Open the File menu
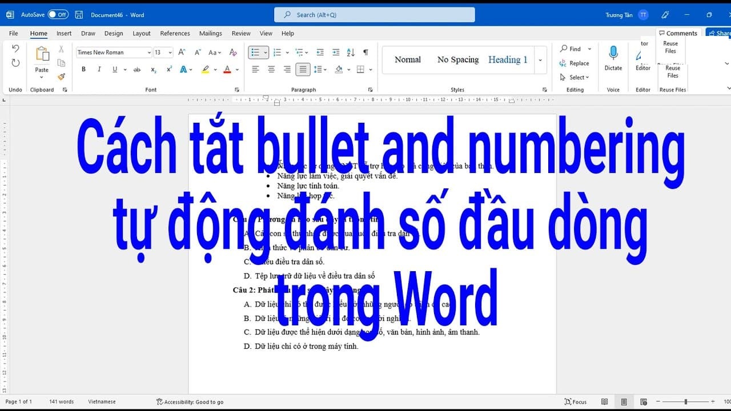The height and width of the screenshot is (411, 731). [14, 33]
